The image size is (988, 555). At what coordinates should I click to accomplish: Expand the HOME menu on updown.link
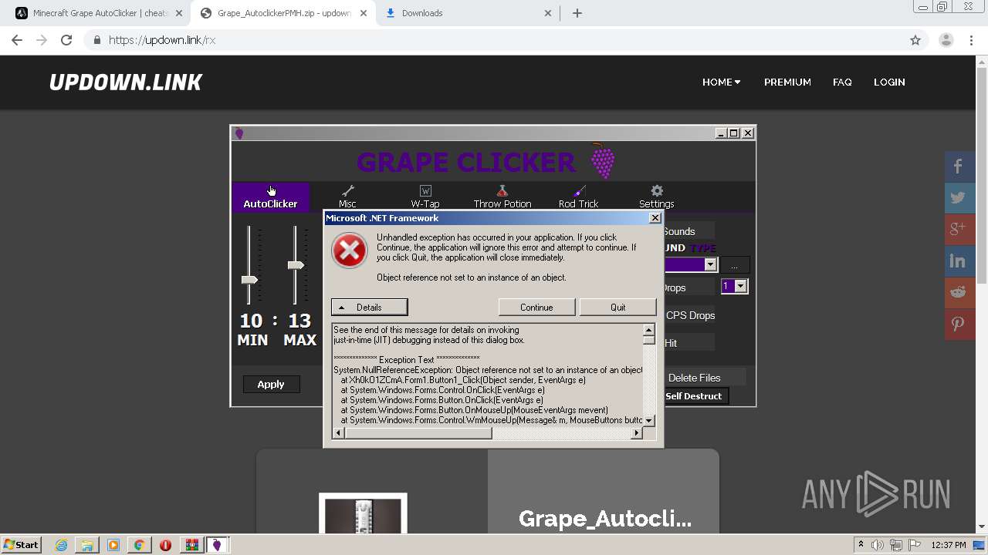tap(721, 82)
